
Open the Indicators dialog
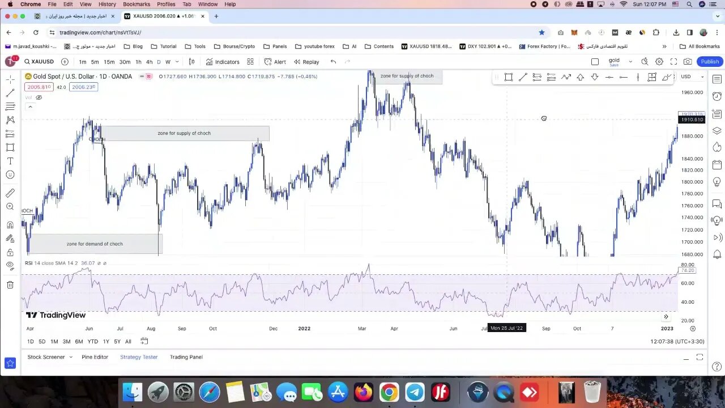click(223, 62)
